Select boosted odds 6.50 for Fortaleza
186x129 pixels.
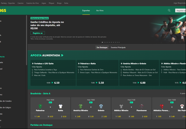53,82
